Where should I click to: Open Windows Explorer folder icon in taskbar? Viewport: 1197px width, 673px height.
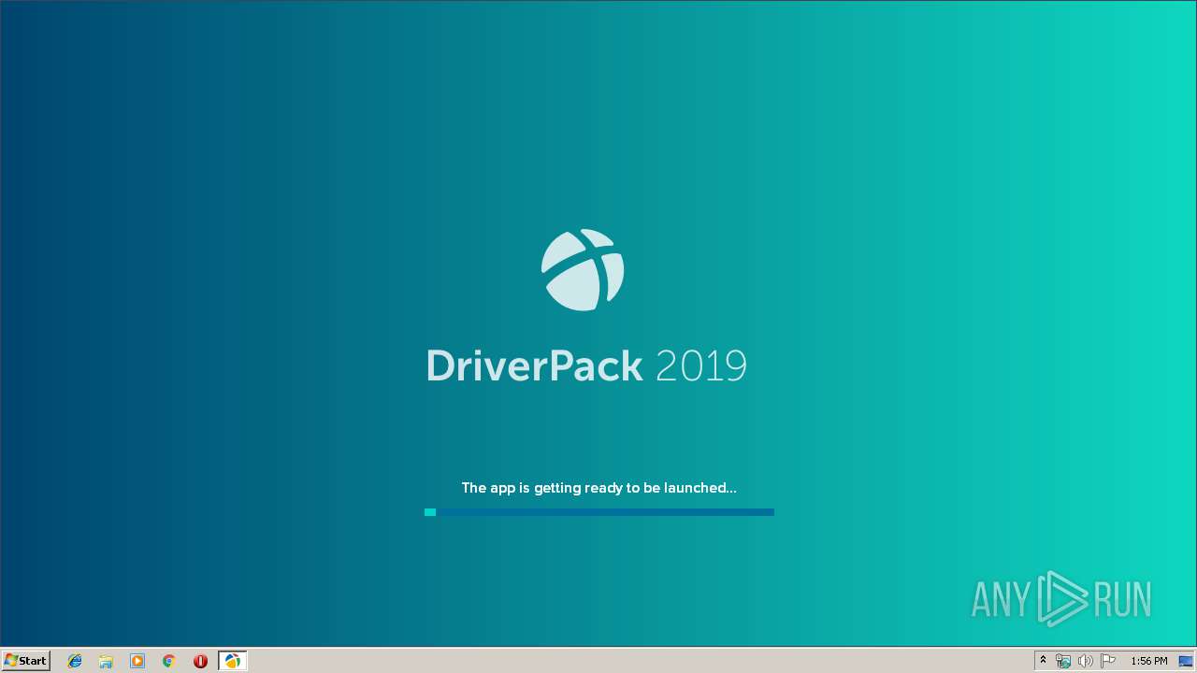[x=106, y=661]
